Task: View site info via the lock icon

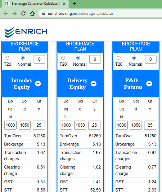Action: (44, 13)
